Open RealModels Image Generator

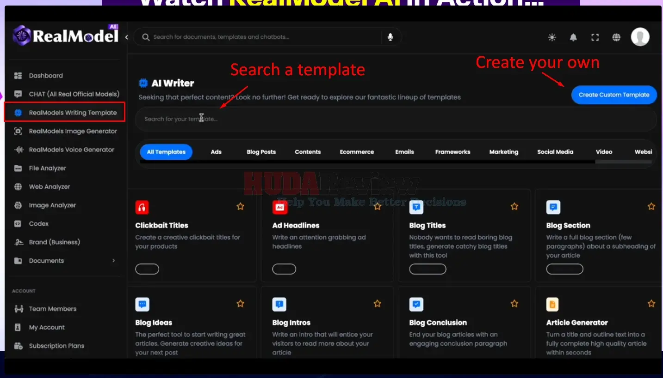(65, 131)
